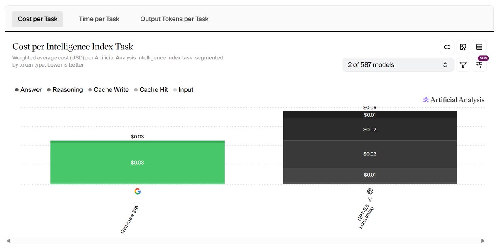This screenshot has width=499, height=249.
Task: Select the Cost per Task tab
Action: pos(38,19)
